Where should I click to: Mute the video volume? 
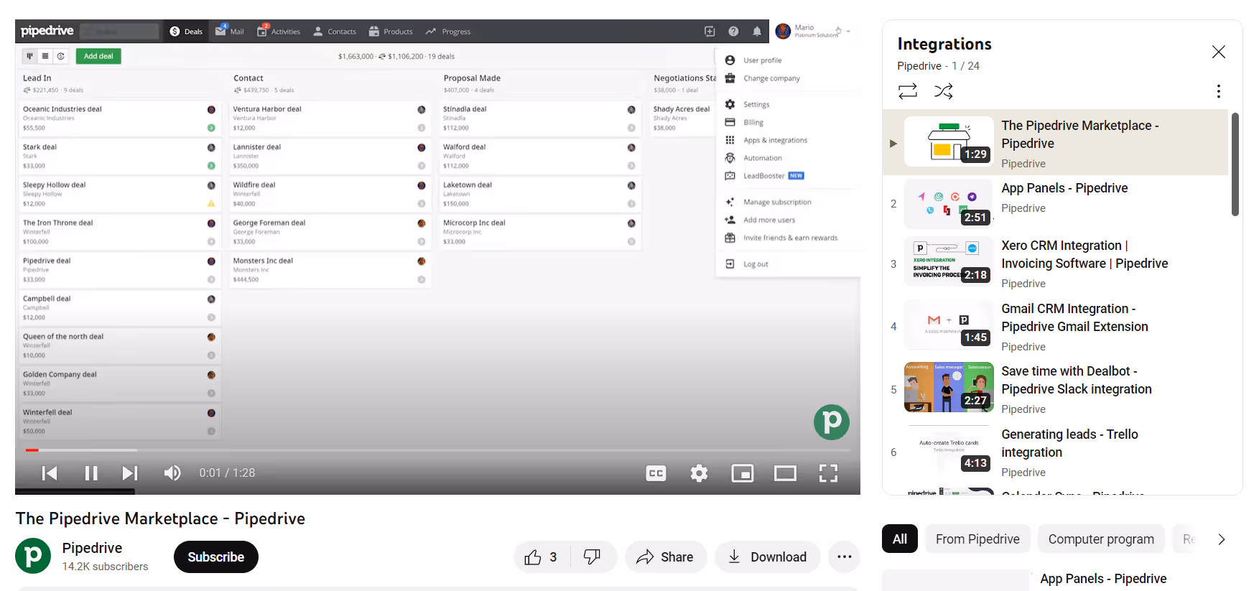pyautogui.click(x=172, y=473)
